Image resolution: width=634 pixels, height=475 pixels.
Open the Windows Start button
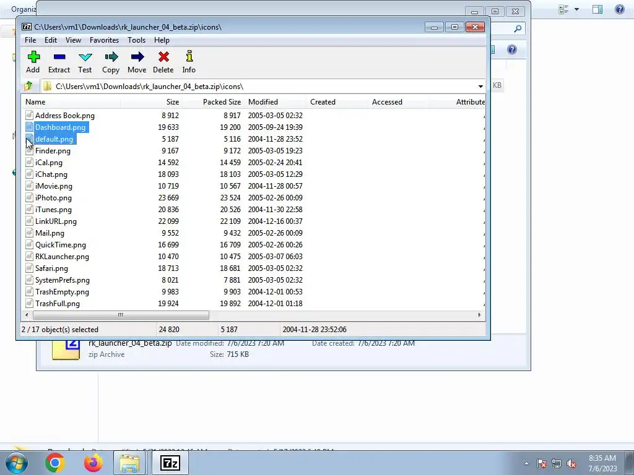(17, 463)
